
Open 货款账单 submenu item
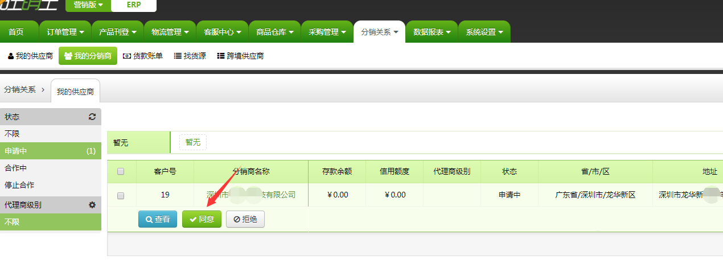tap(143, 56)
